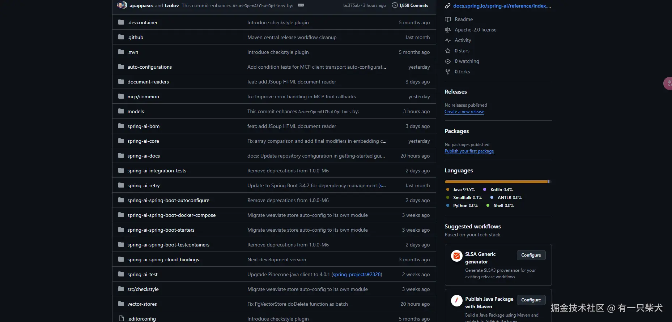
Task: Open the Packages heading link
Action: click(457, 131)
